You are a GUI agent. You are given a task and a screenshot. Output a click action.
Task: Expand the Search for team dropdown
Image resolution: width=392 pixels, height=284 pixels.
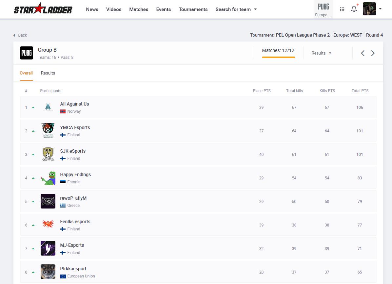pos(236,9)
